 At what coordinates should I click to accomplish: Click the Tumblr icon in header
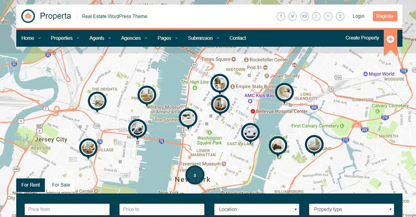340,16
